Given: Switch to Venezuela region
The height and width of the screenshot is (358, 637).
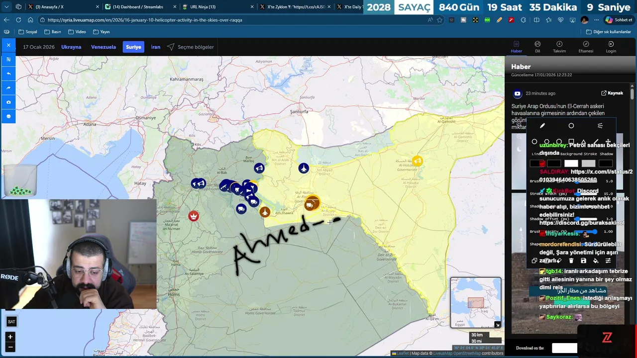Looking at the screenshot, I should tap(104, 47).
